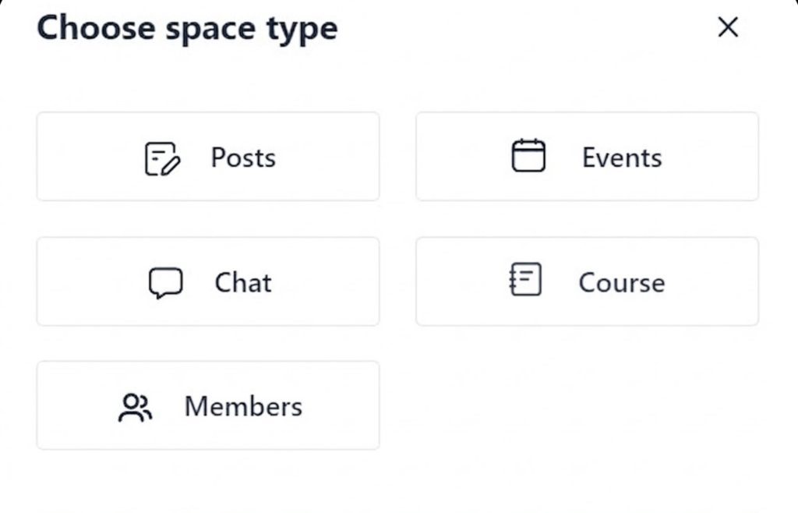Click the Course label text
The width and height of the screenshot is (798, 513).
click(x=621, y=282)
